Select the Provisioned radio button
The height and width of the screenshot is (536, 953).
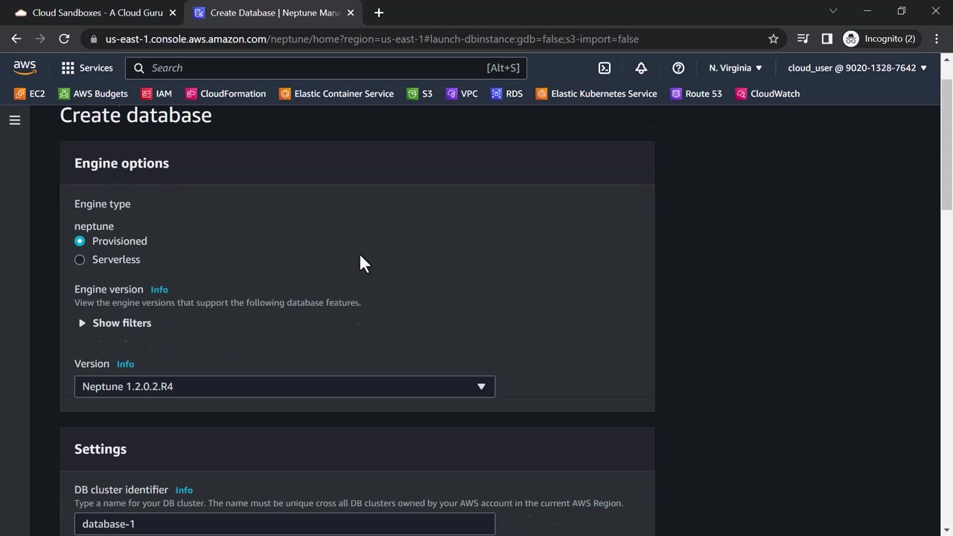click(x=80, y=241)
